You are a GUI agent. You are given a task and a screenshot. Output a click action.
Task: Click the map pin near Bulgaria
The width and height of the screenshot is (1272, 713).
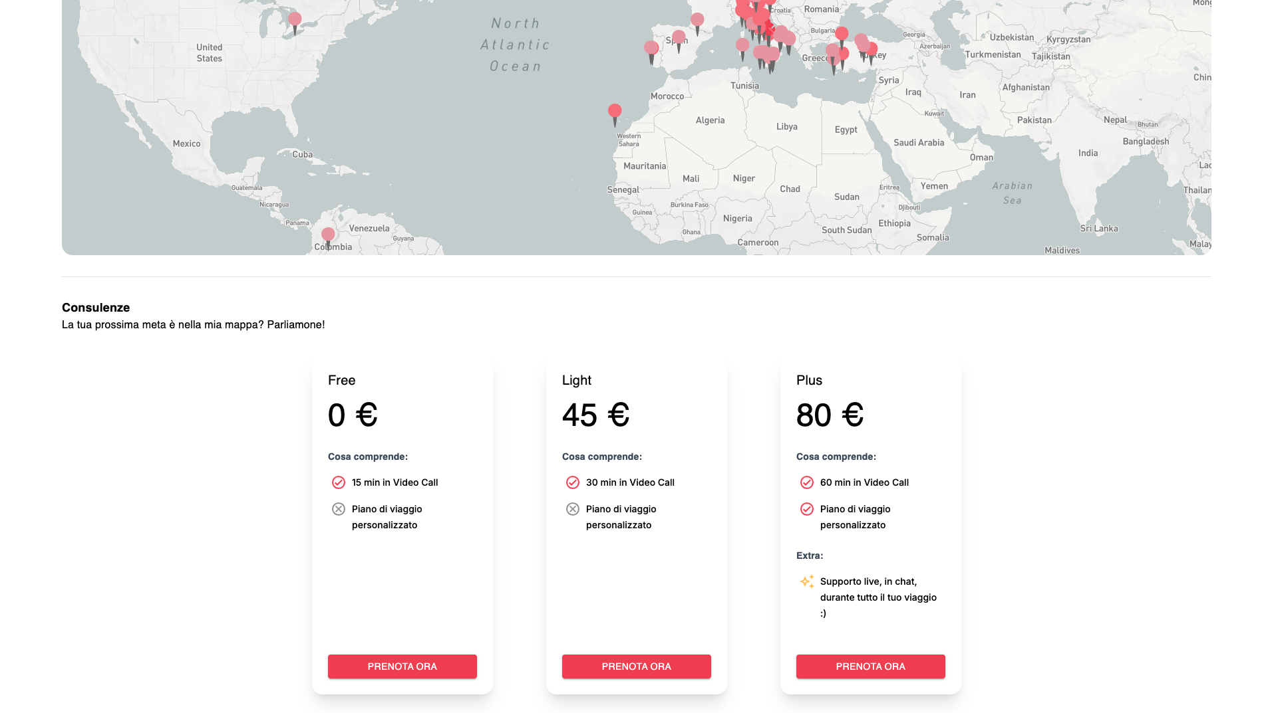(842, 34)
